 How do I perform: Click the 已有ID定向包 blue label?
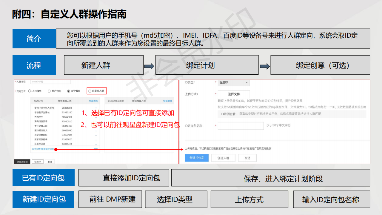tap(43, 178)
